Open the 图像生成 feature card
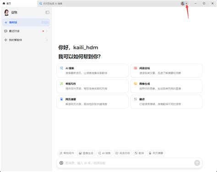 coord(166,86)
